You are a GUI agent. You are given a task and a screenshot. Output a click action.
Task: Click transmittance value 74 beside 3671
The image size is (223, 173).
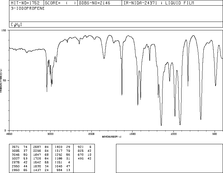[x=25, y=147]
